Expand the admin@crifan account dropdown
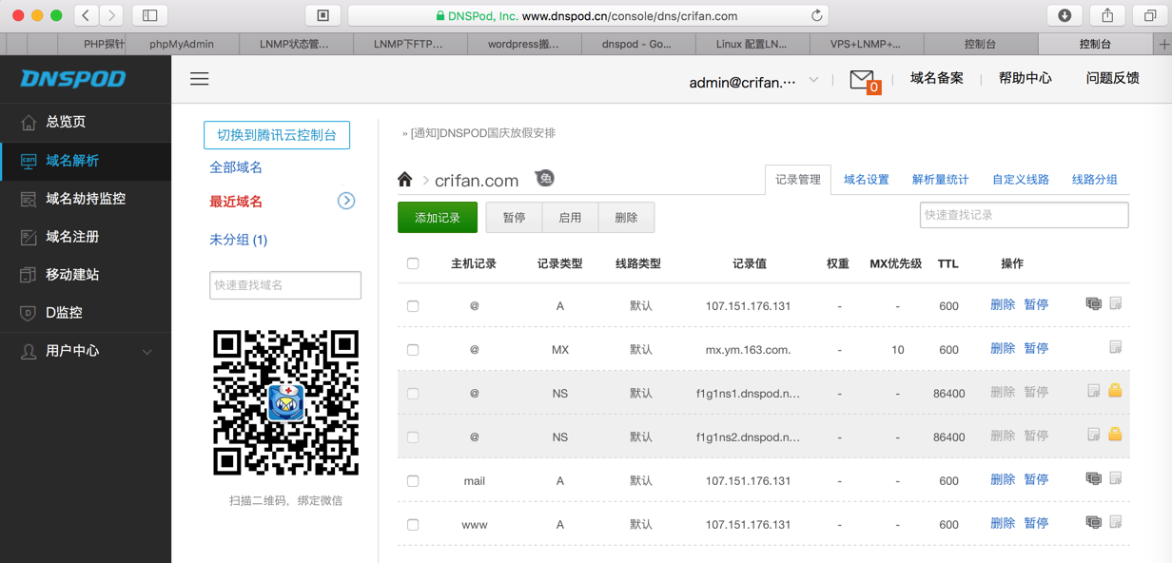Image resolution: width=1172 pixels, height=563 pixels. click(813, 80)
